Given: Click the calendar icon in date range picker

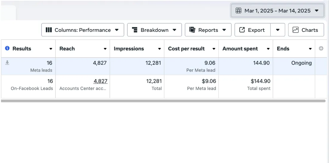Looking at the screenshot, I should coord(238,11).
